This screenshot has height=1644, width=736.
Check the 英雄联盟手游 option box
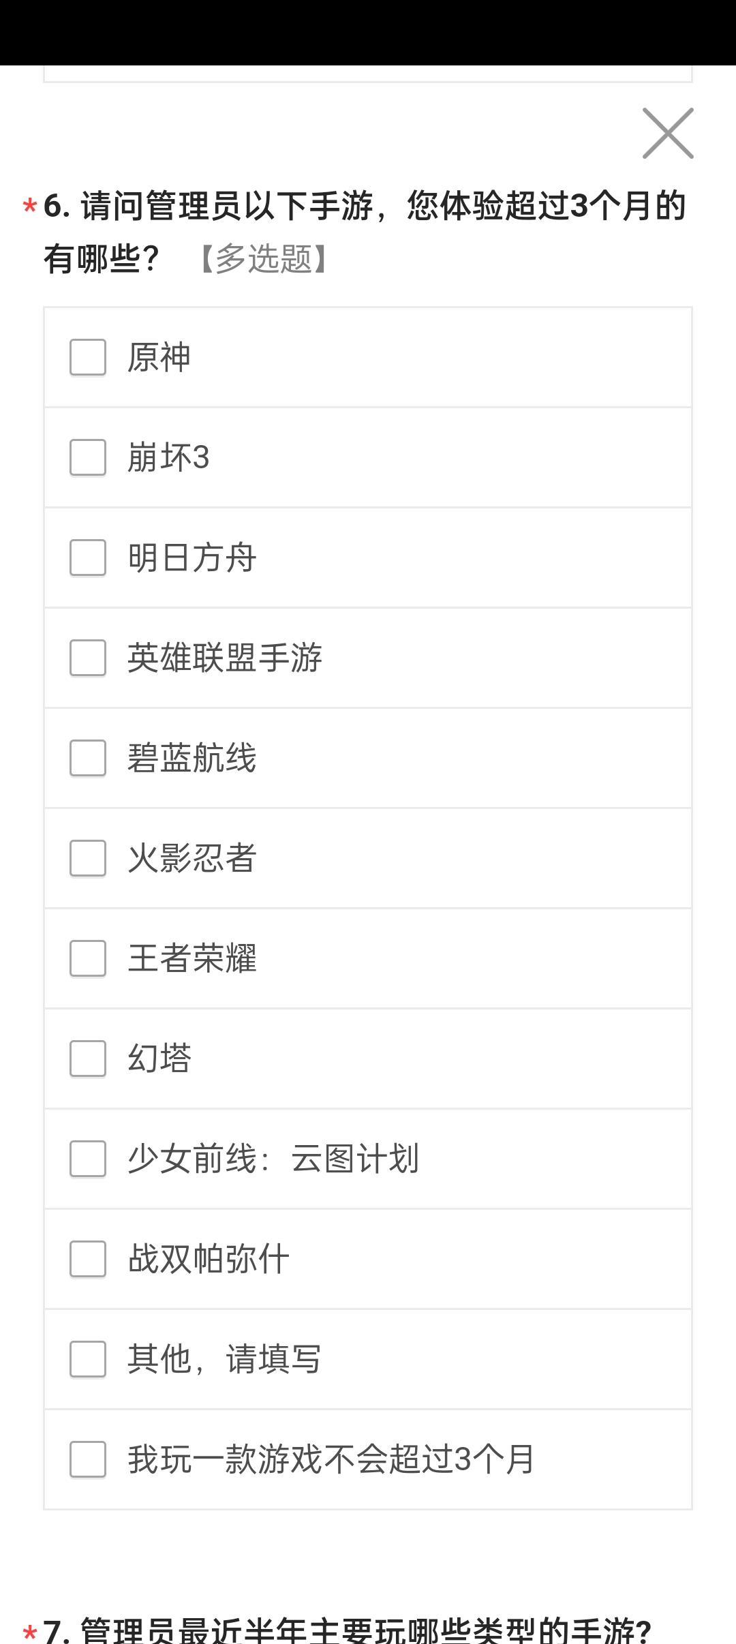point(88,658)
